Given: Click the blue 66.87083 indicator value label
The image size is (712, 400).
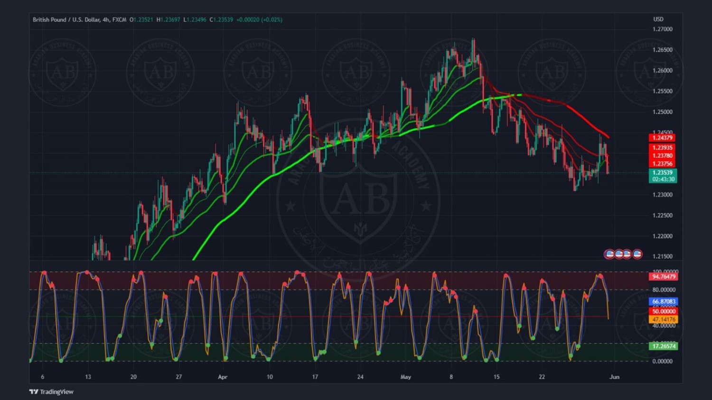Looking at the screenshot, I should pyautogui.click(x=663, y=301).
